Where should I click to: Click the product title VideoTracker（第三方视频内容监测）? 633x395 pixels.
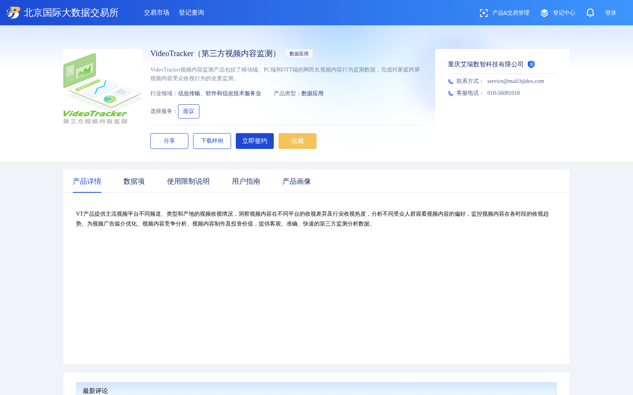[x=215, y=53]
